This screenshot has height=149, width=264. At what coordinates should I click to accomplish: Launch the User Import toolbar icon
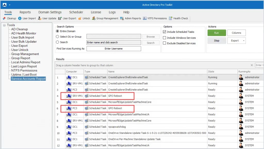(x=20, y=18)
